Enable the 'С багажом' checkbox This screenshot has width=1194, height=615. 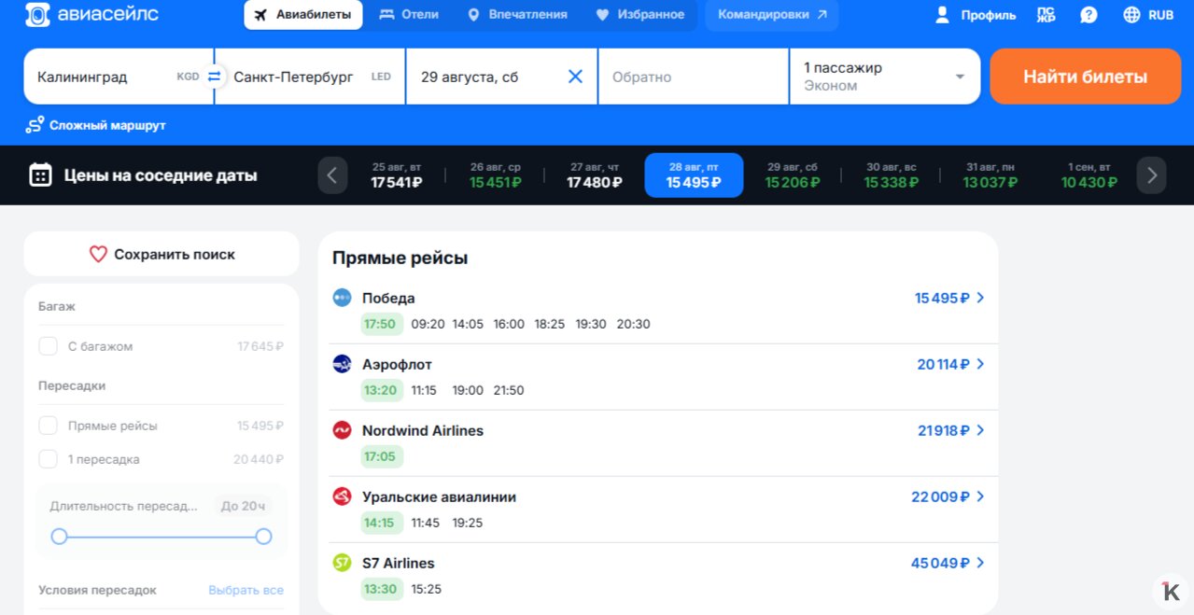click(x=48, y=346)
